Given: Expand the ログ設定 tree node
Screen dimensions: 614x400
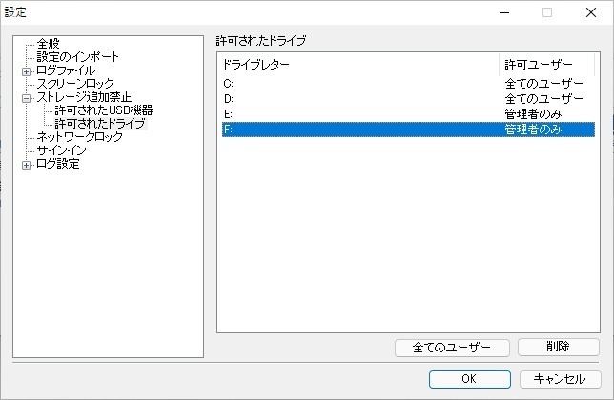Looking at the screenshot, I should click(27, 165).
